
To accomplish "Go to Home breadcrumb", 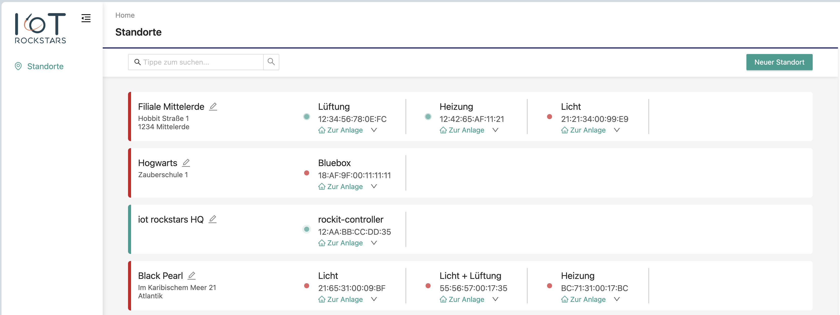I will (x=125, y=15).
